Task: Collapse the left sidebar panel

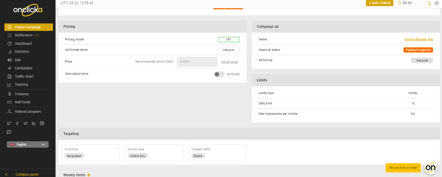Action: pyautogui.click(x=27, y=174)
